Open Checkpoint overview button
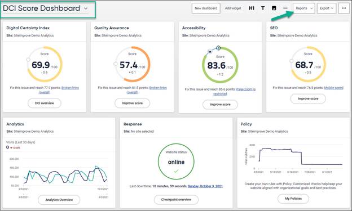The image size is (352, 211). [x=176, y=200]
